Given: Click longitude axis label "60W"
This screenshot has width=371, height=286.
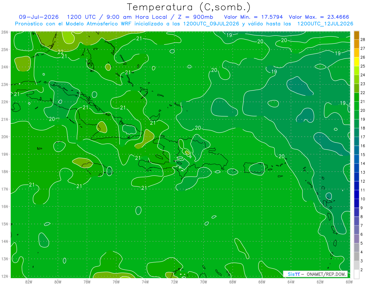Looking at the screenshot, I should coord(349,282).
